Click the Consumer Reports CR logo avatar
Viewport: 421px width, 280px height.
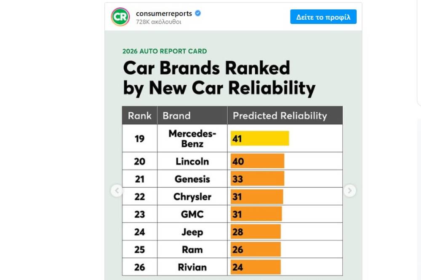[120, 17]
